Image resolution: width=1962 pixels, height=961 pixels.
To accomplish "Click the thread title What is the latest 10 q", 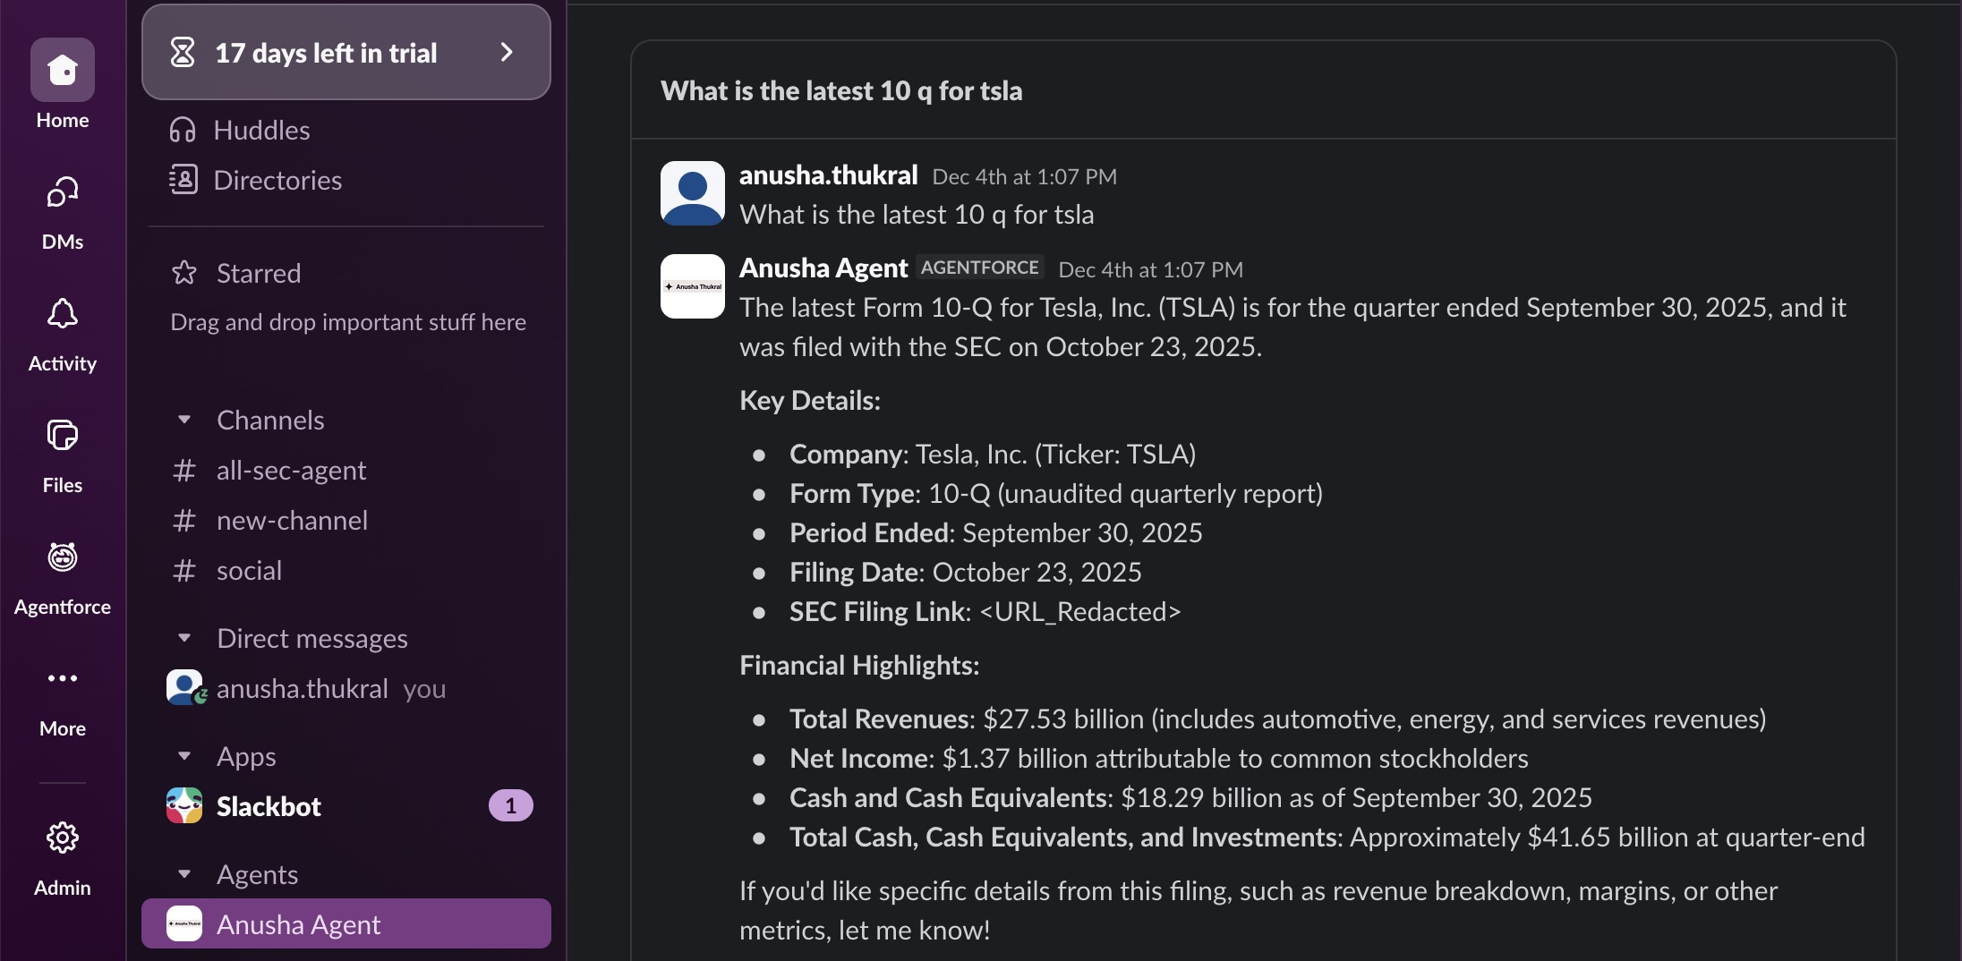I will [841, 90].
